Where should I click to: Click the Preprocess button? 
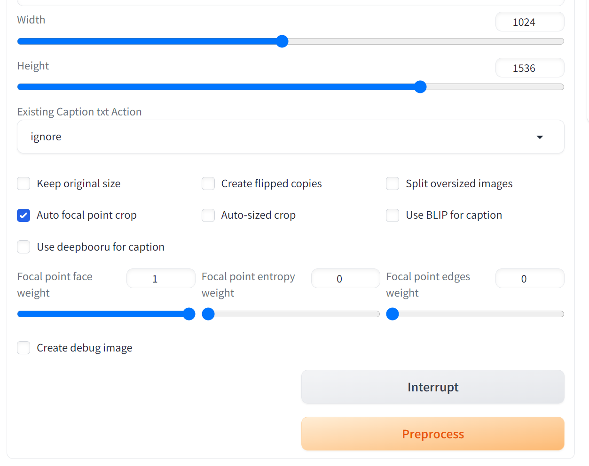click(432, 434)
